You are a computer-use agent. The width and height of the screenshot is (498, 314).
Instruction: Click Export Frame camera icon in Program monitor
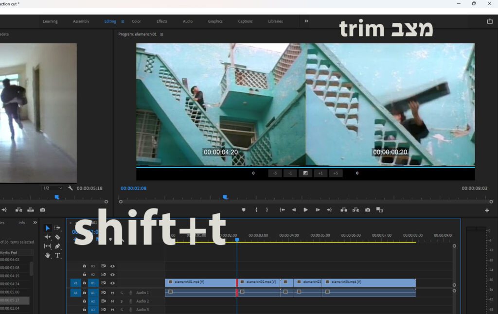click(x=368, y=210)
